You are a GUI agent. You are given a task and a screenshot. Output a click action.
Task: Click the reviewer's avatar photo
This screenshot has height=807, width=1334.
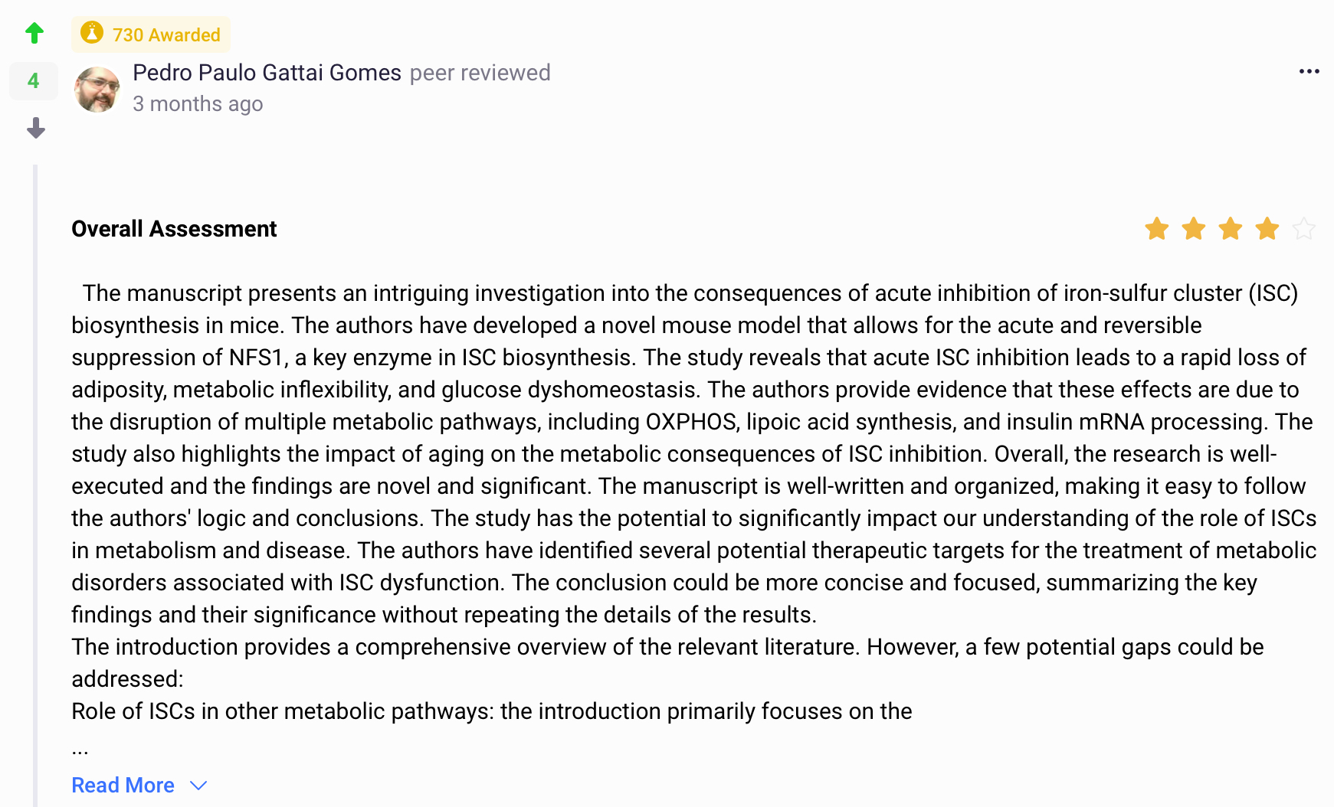[97, 89]
